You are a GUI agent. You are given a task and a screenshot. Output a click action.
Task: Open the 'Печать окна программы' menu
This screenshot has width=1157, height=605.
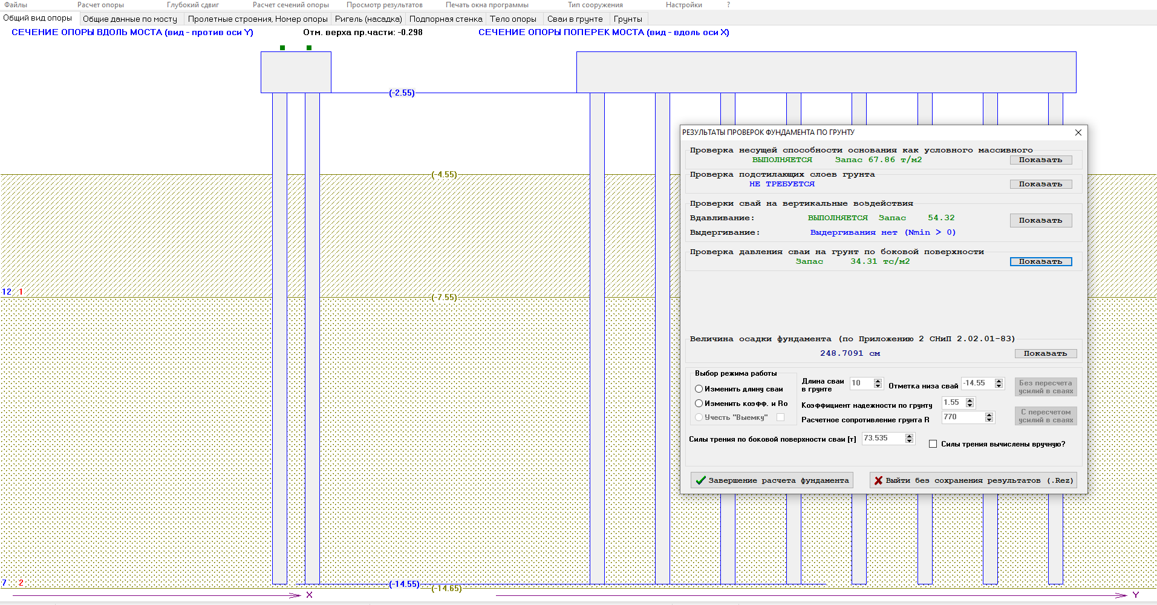487,5
